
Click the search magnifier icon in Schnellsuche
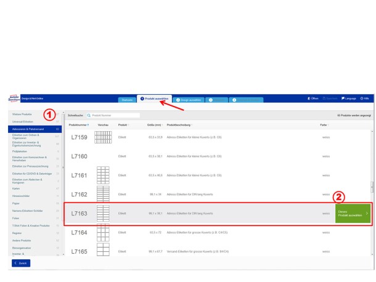coord(89,116)
